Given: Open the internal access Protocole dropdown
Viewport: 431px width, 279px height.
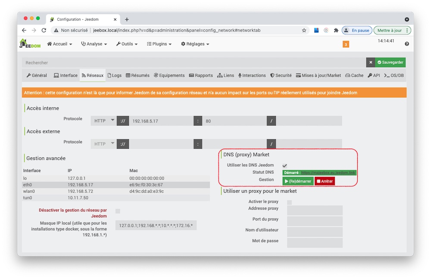Looking at the screenshot, I should pos(103,121).
